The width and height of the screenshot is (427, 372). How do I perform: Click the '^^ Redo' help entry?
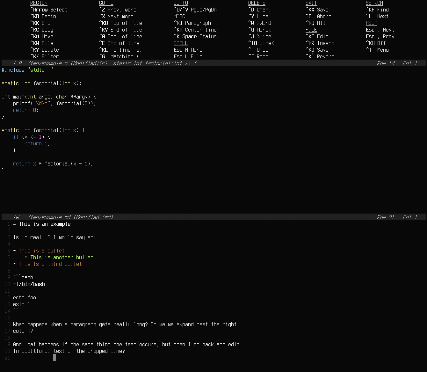[x=258, y=56]
